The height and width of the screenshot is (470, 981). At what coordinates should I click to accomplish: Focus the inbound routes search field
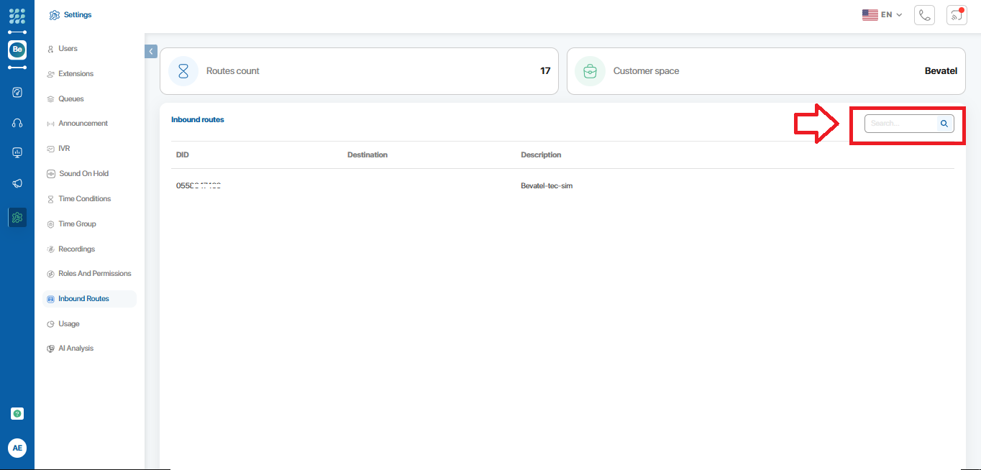(x=901, y=124)
